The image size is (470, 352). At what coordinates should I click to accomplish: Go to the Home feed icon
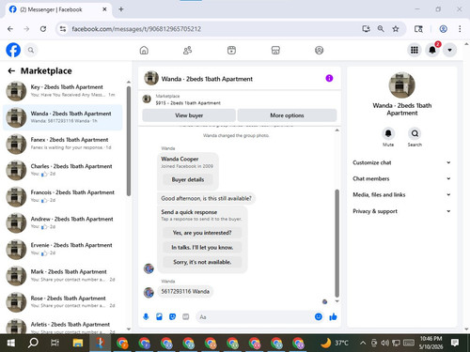coord(144,50)
